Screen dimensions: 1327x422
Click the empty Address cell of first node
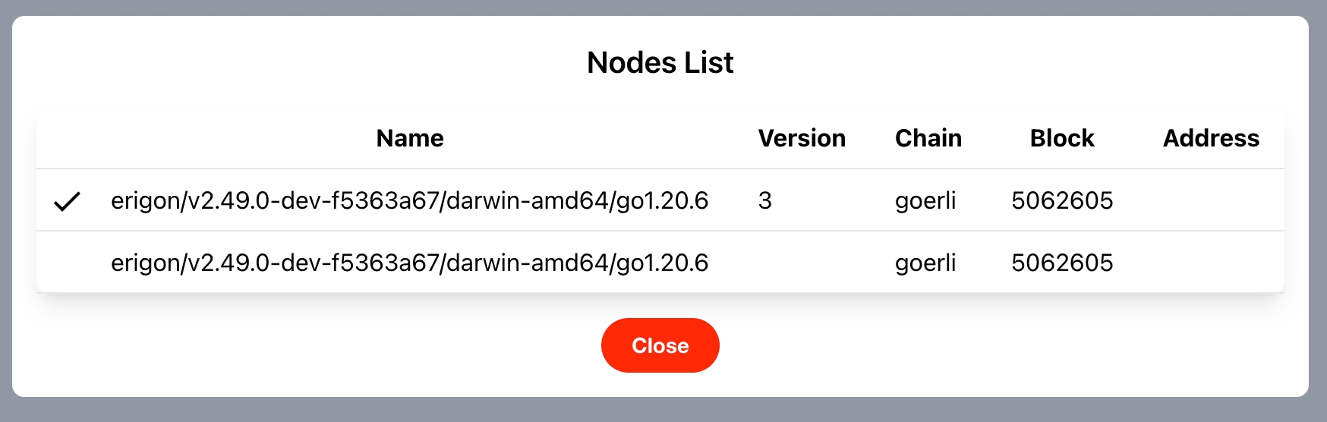pyautogui.click(x=1211, y=200)
